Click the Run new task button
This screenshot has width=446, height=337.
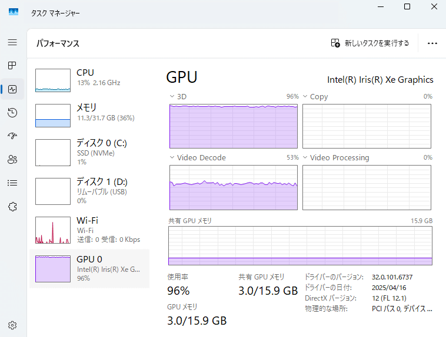370,43
